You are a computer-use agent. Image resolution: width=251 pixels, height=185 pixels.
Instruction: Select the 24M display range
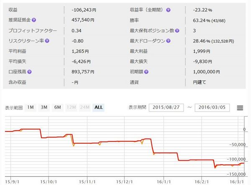coord(85,107)
